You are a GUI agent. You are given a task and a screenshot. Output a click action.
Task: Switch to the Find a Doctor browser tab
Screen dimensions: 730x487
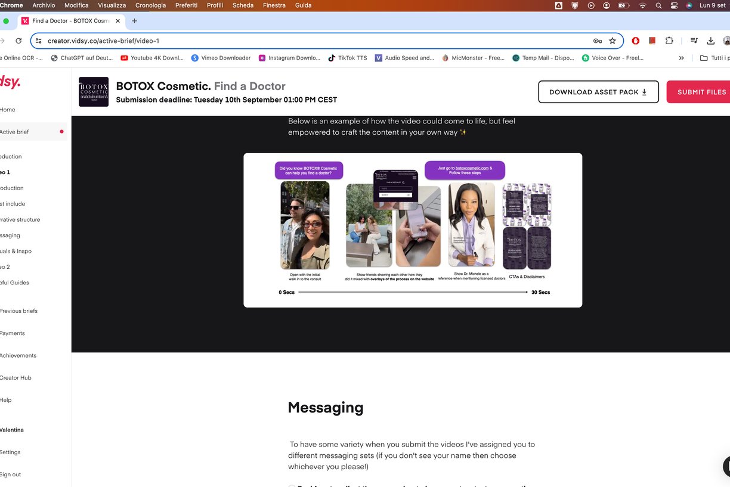70,21
